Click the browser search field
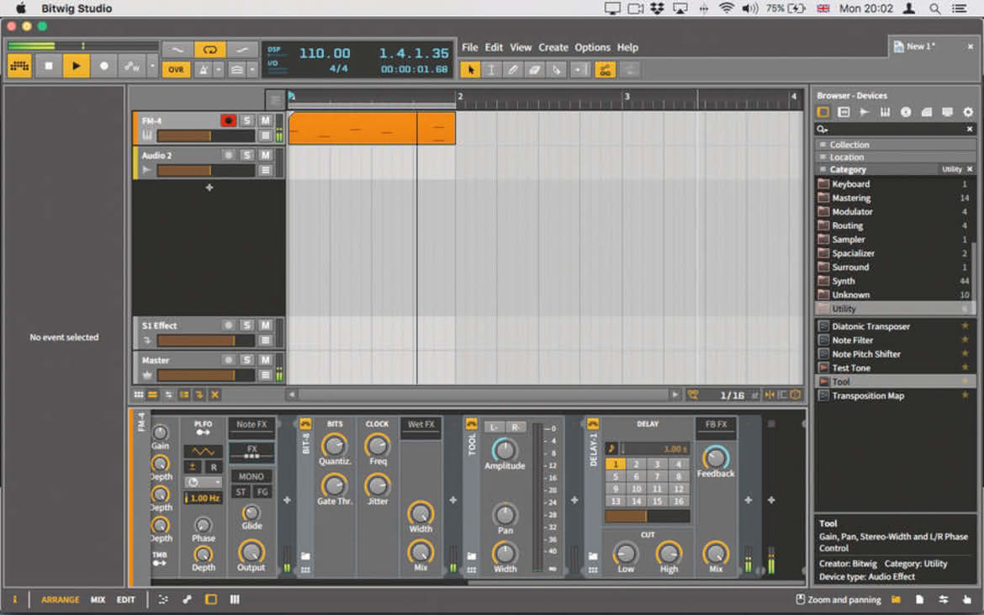 coord(895,130)
